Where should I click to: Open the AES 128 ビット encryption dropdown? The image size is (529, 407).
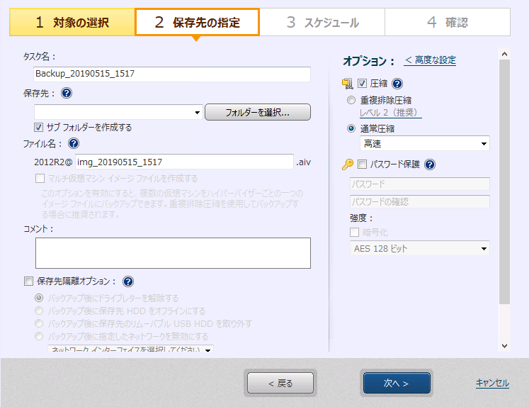pyautogui.click(x=484, y=249)
